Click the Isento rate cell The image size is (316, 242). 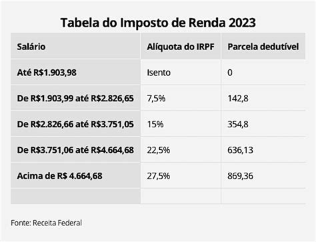tap(181, 72)
